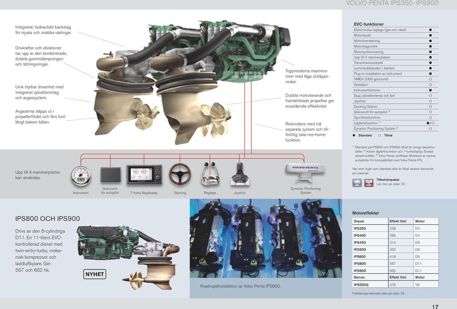
Task: Select the 'Bensin' table header
Action: point(359,277)
